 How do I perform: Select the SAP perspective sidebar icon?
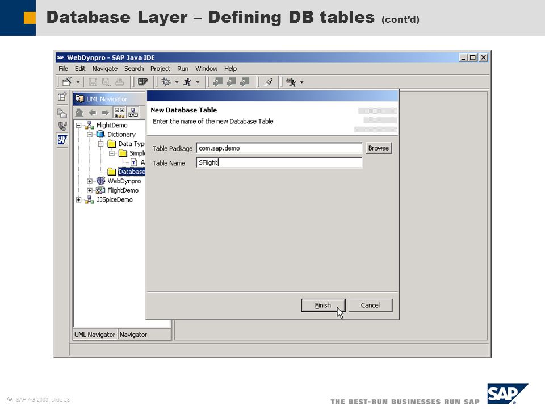62,140
